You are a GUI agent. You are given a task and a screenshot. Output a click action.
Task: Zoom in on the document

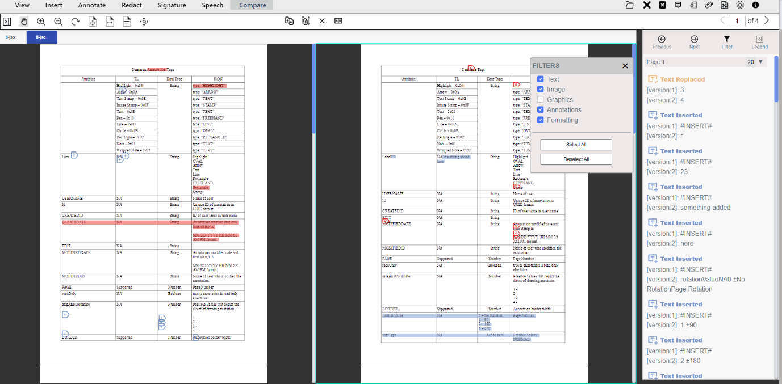click(41, 20)
